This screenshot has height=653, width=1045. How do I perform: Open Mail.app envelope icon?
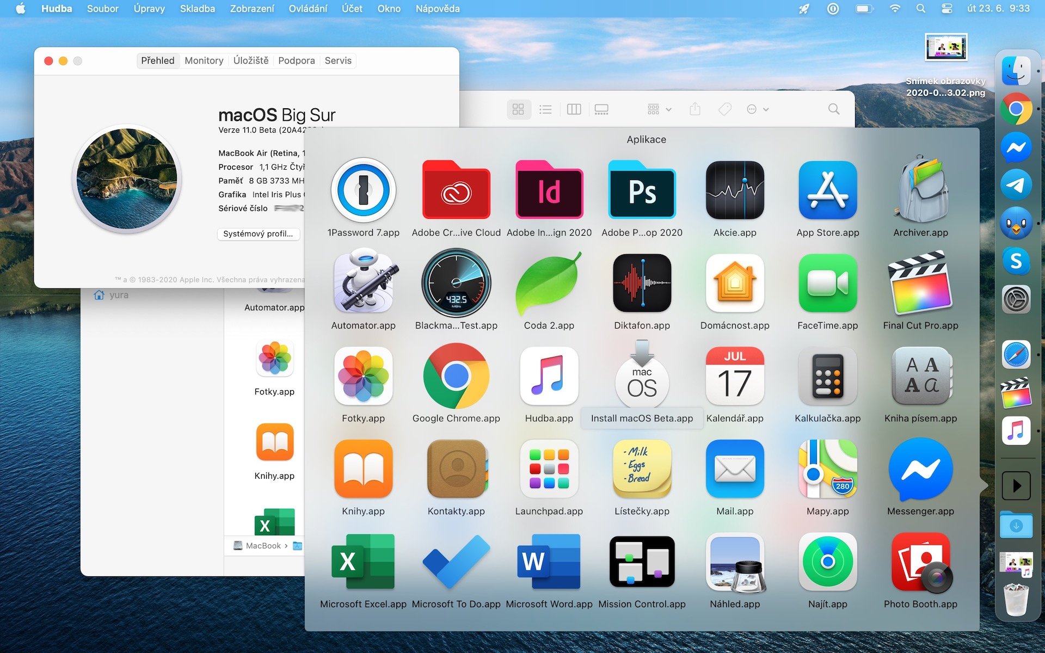click(735, 469)
